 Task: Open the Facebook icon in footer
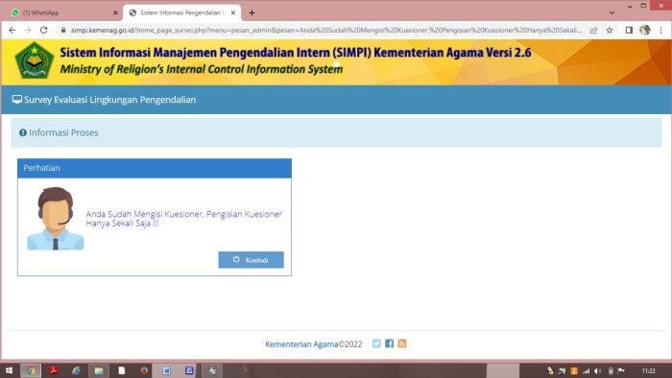pyautogui.click(x=389, y=343)
